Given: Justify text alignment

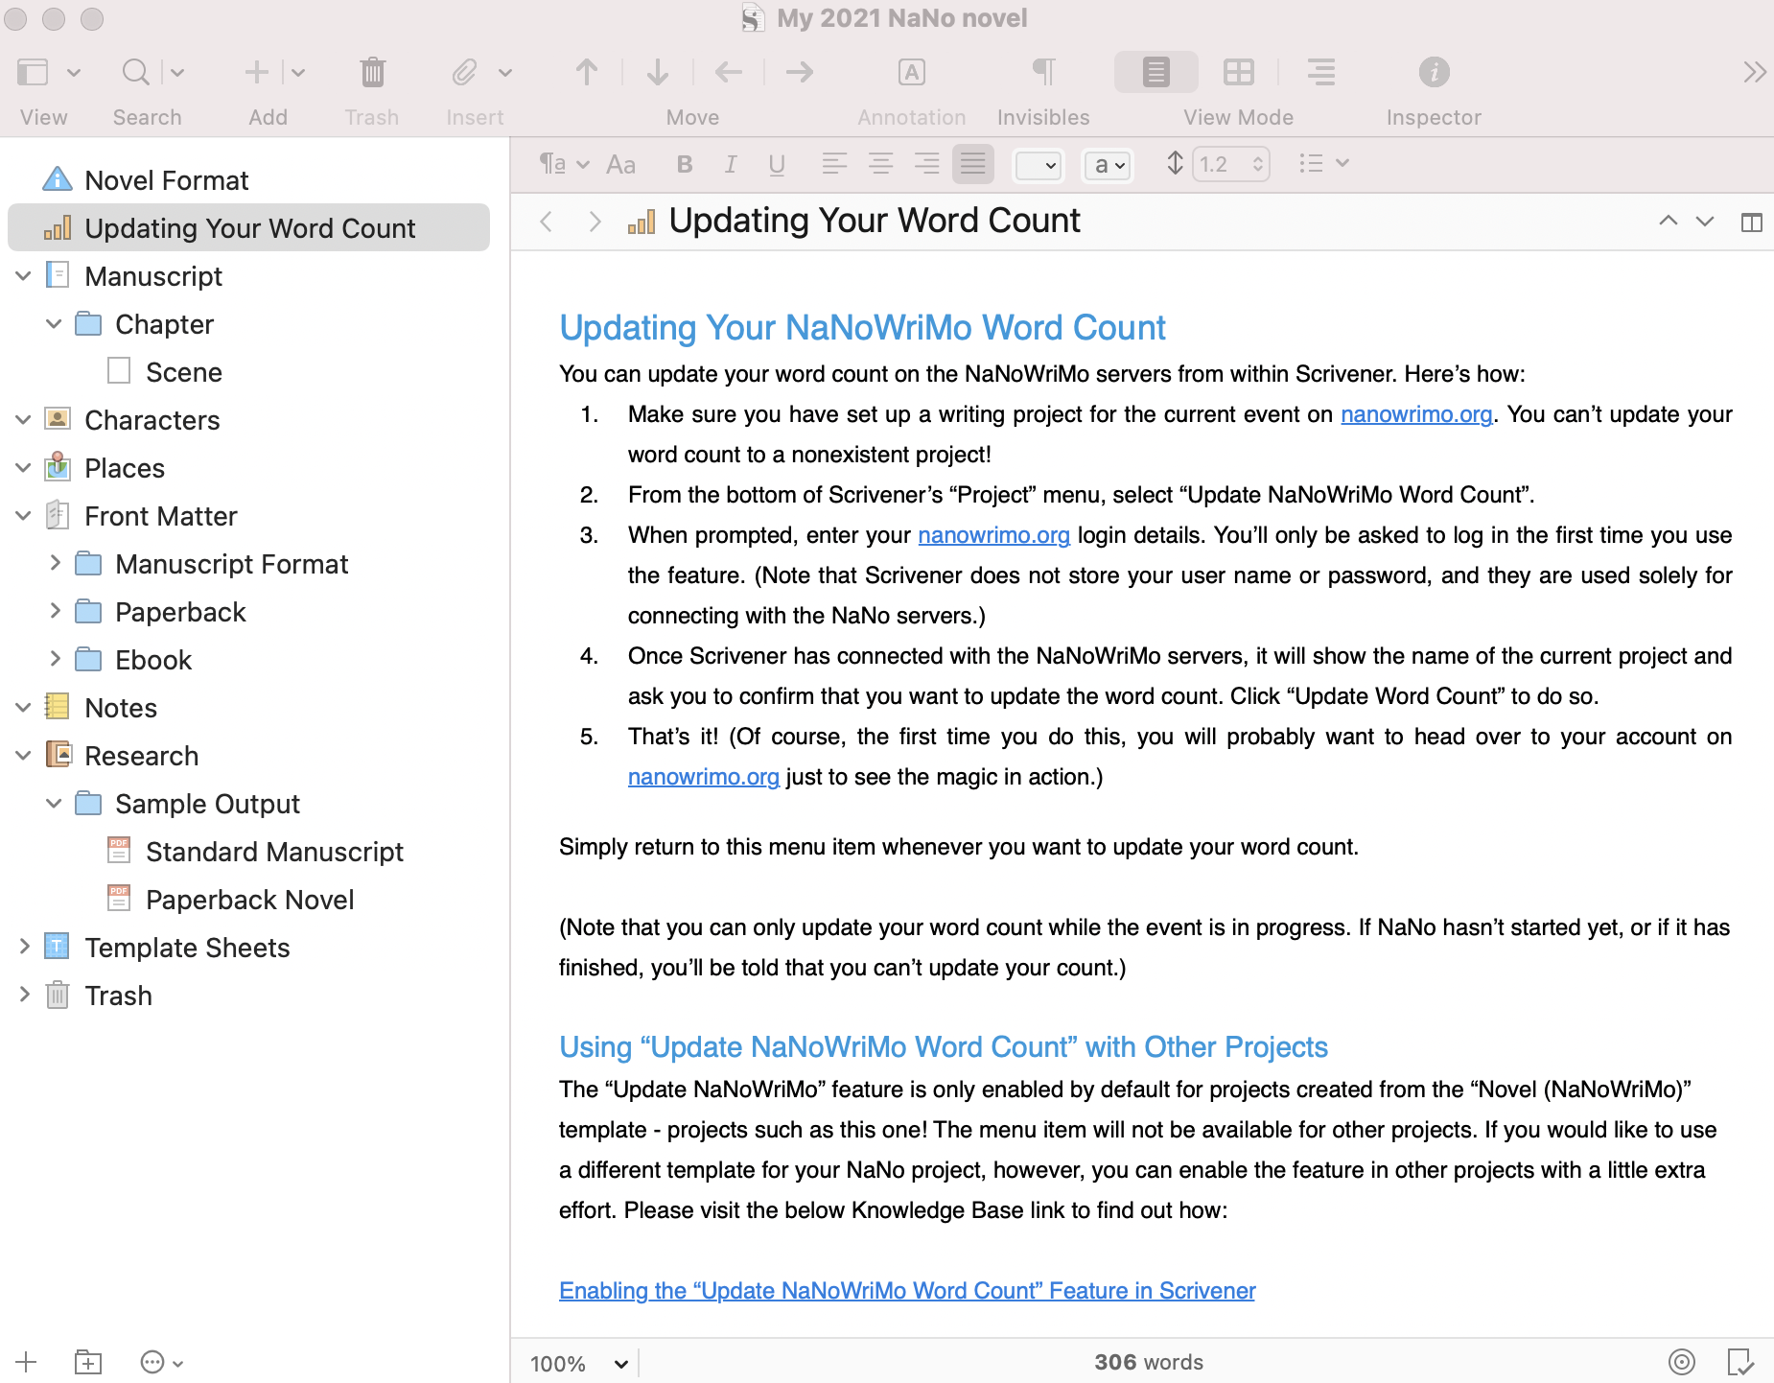Looking at the screenshot, I should tap(972, 164).
